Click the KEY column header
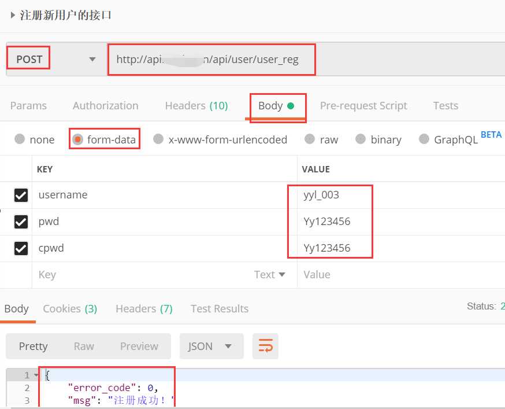 point(44,170)
